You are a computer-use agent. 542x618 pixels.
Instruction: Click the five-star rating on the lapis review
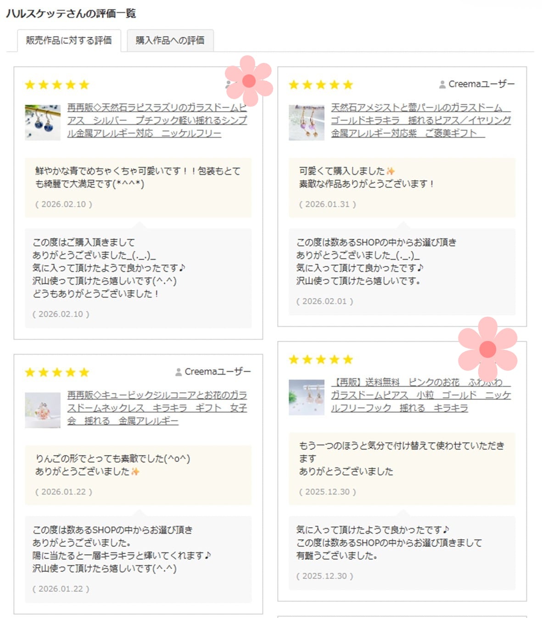coord(57,84)
